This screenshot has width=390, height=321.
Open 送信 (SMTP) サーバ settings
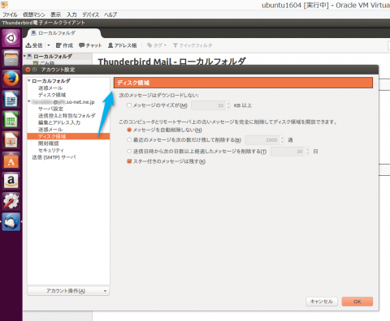tap(54, 157)
